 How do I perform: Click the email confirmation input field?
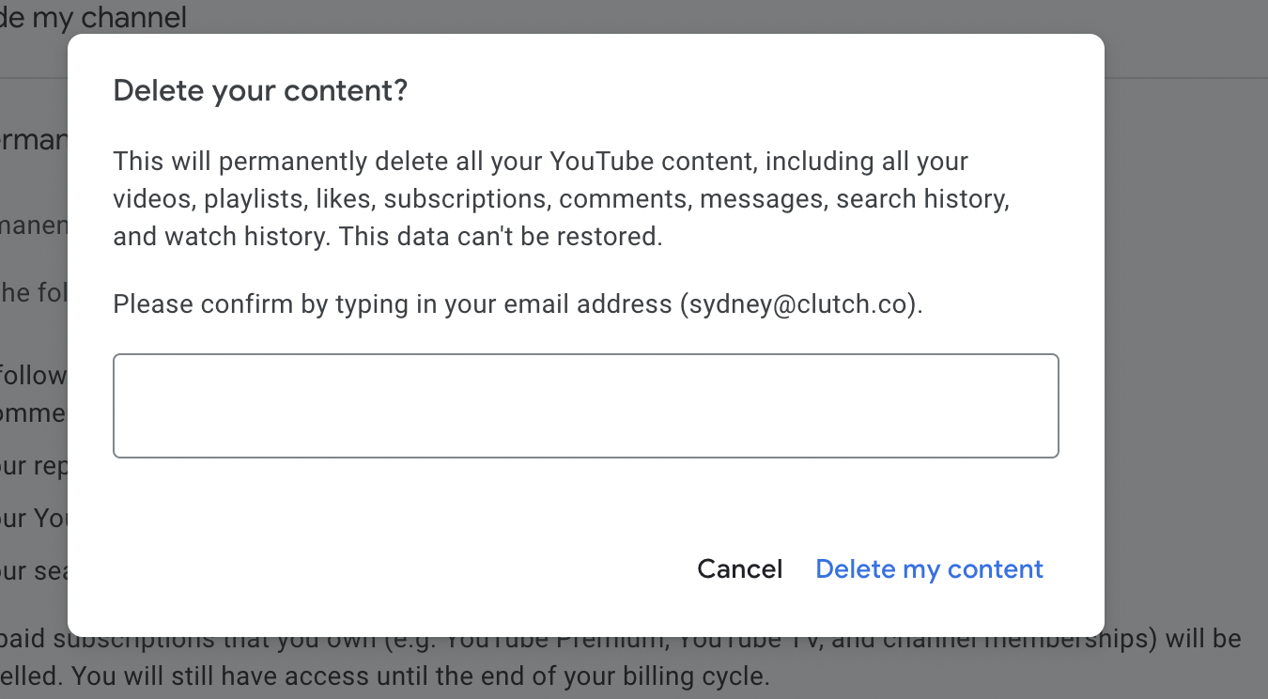click(x=585, y=405)
